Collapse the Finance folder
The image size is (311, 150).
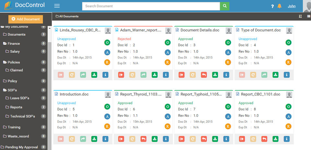[x=5, y=43]
